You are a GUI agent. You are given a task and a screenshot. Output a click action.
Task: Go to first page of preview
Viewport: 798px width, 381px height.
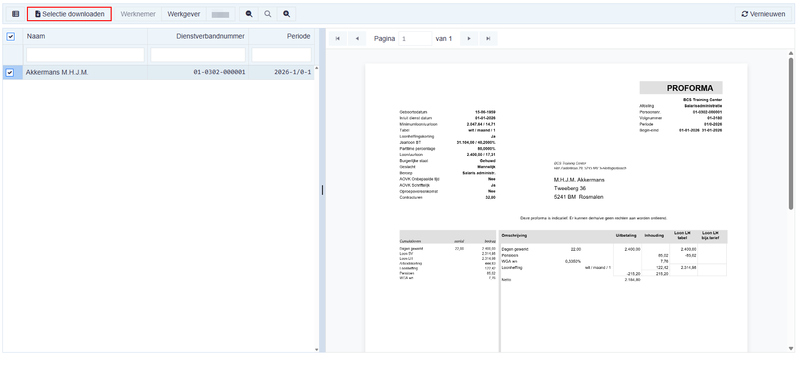click(338, 38)
